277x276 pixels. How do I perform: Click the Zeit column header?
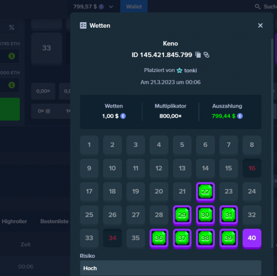(25, 244)
